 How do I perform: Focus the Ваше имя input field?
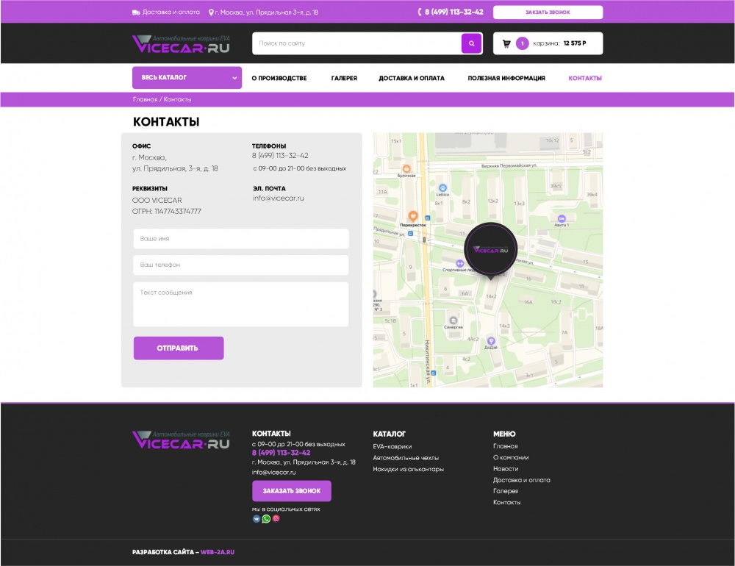241,239
